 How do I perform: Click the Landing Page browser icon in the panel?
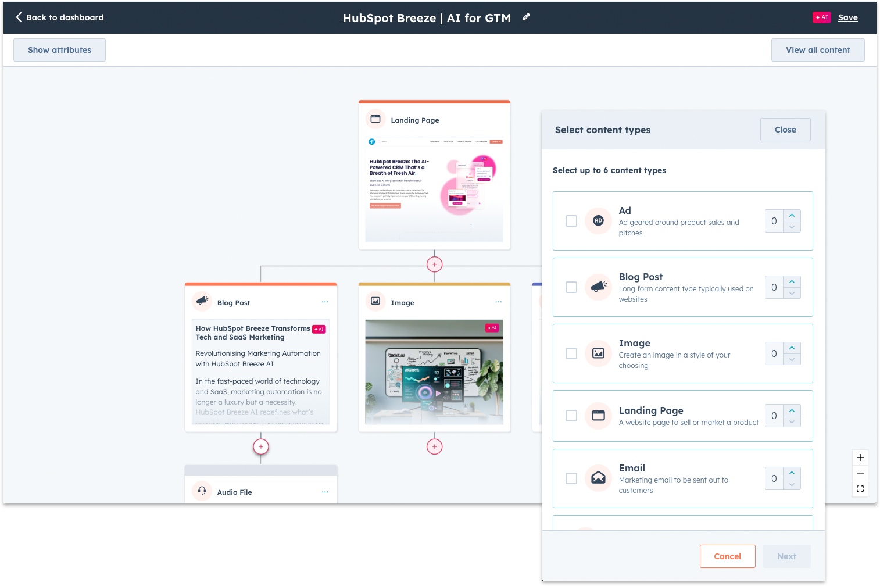coord(598,416)
